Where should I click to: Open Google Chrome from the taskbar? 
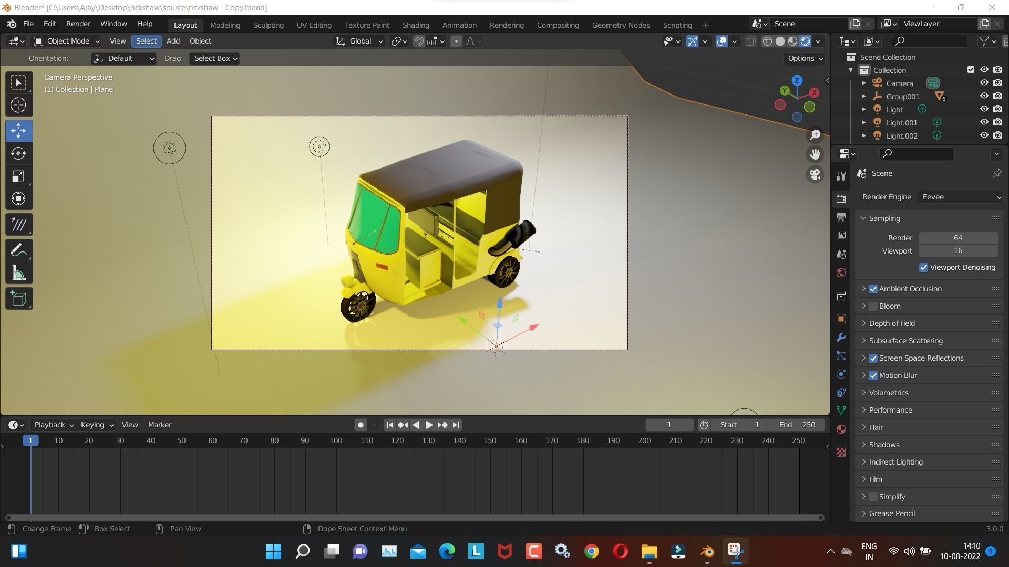pos(591,551)
